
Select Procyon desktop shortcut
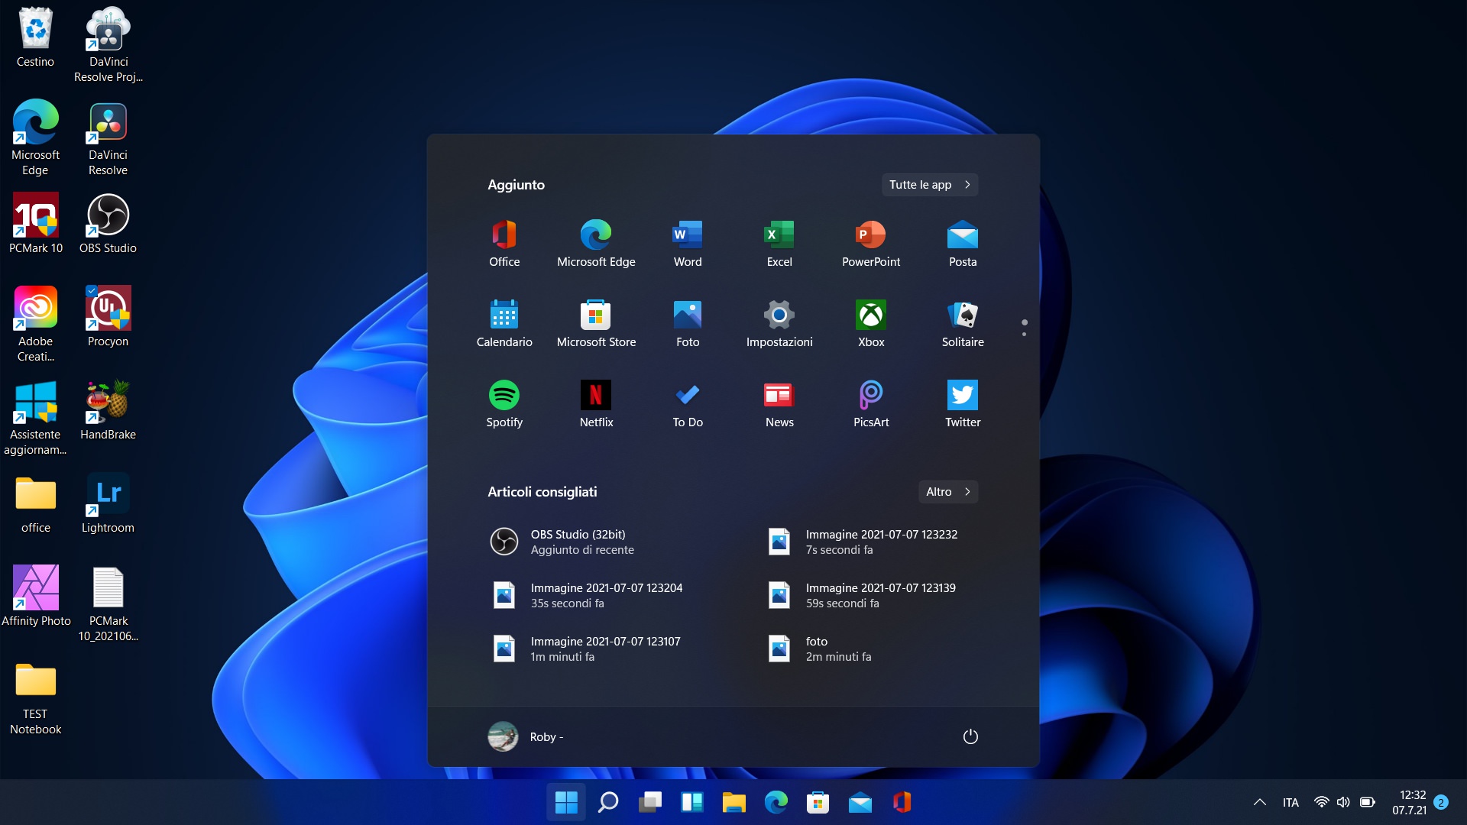(108, 317)
